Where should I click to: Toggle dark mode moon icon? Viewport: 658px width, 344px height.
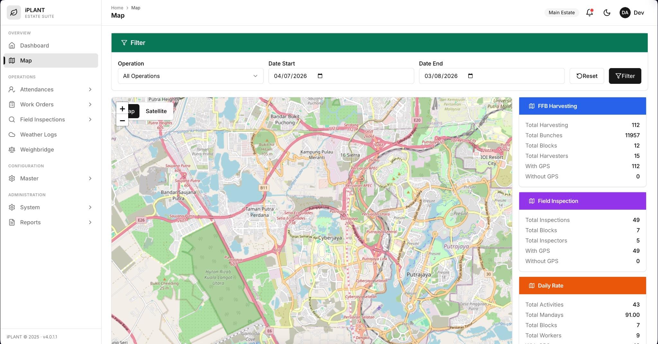[607, 13]
